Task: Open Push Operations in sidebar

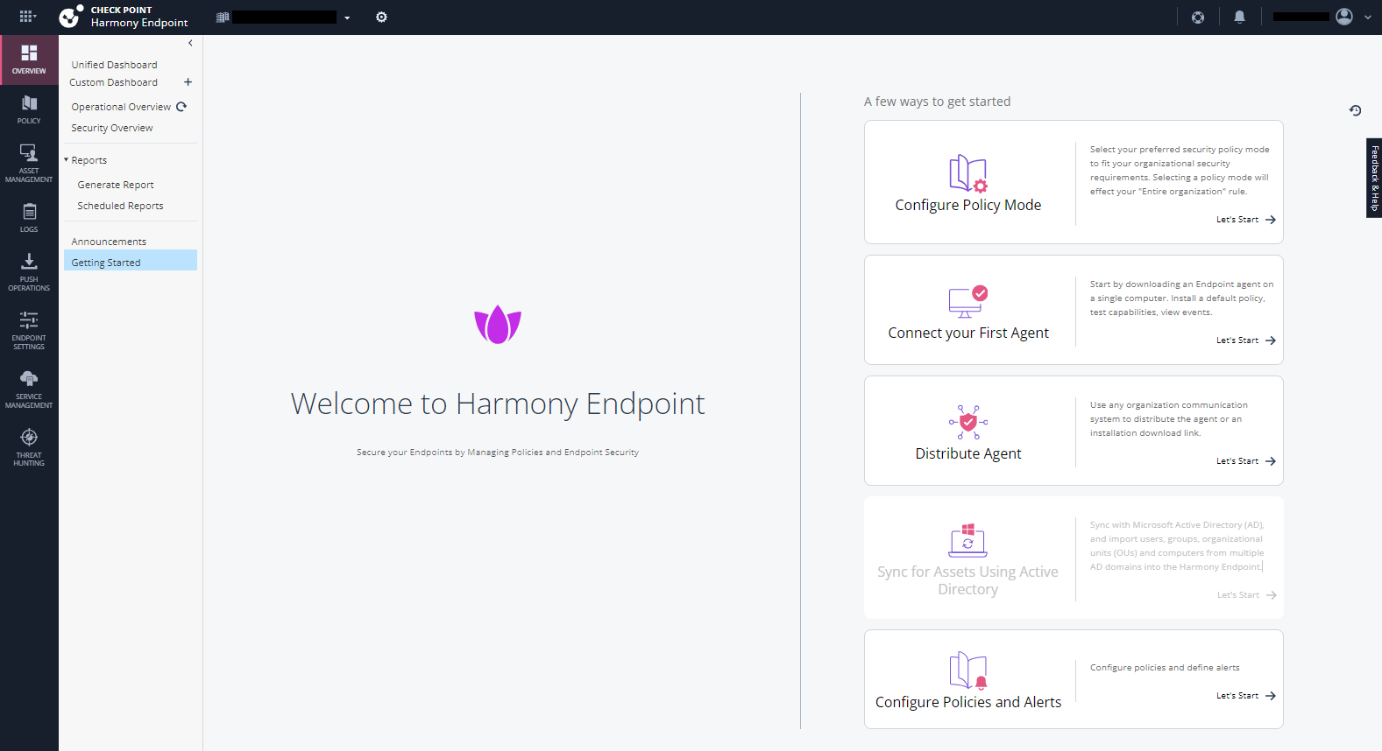Action: click(x=29, y=272)
